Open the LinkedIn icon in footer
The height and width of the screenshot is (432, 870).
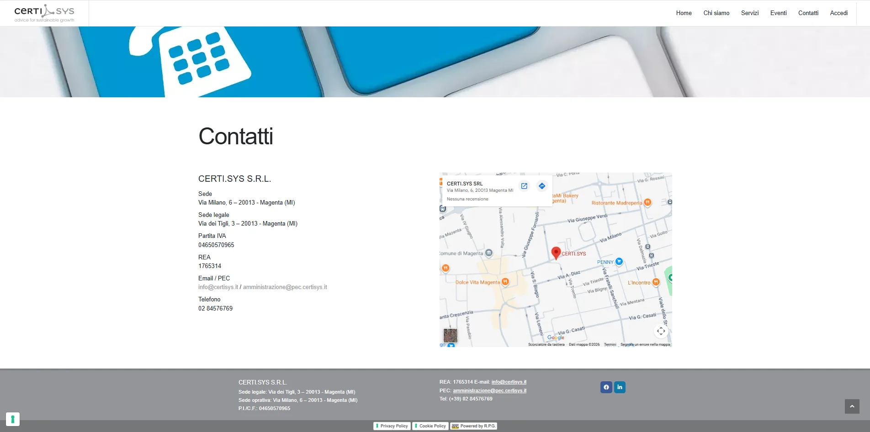pyautogui.click(x=620, y=387)
